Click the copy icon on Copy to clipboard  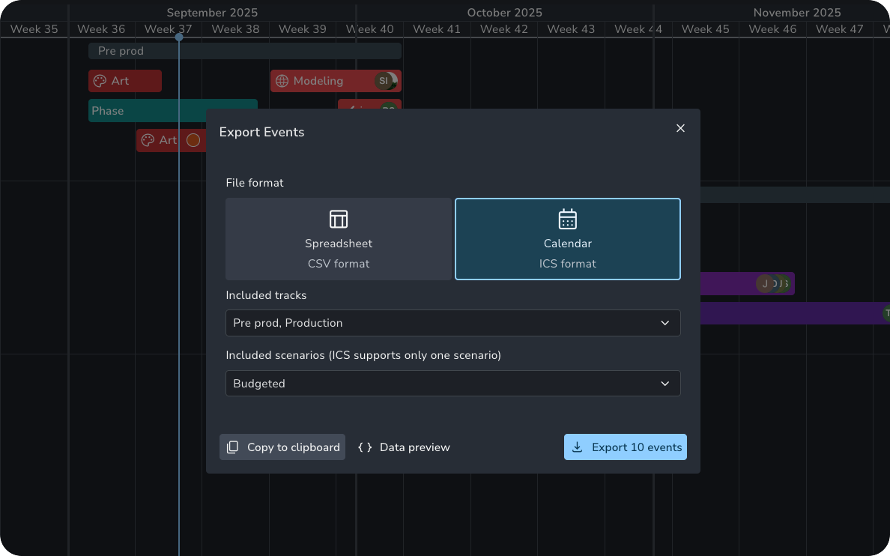tap(232, 447)
